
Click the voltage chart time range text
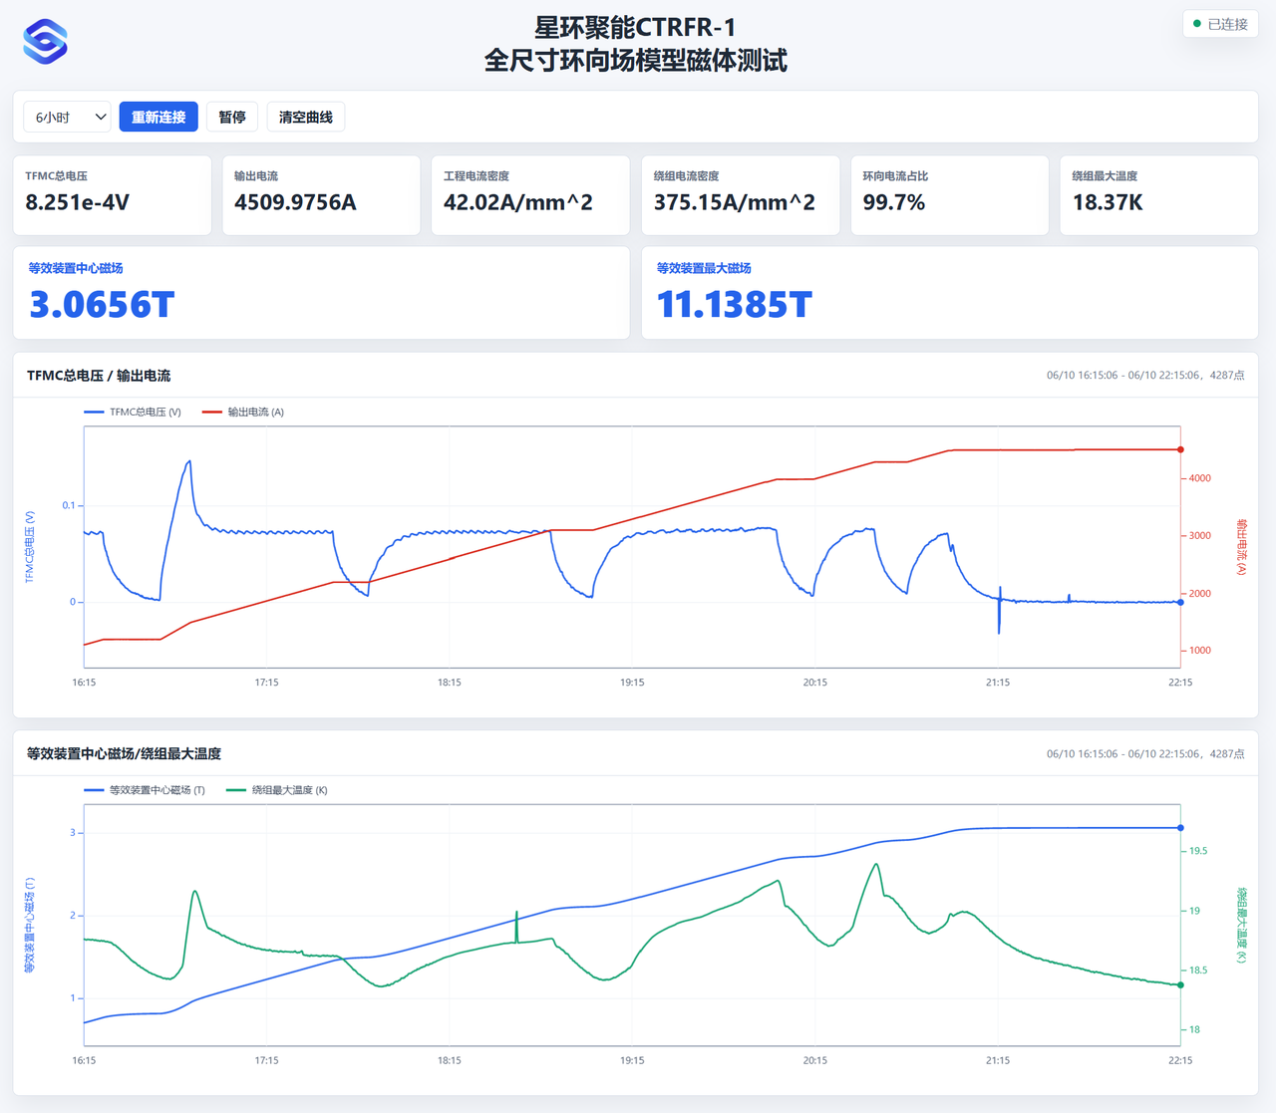tap(1145, 376)
